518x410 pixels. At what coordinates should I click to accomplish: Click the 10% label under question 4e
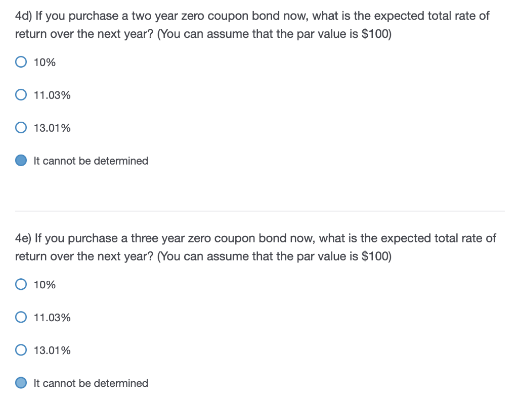(44, 285)
